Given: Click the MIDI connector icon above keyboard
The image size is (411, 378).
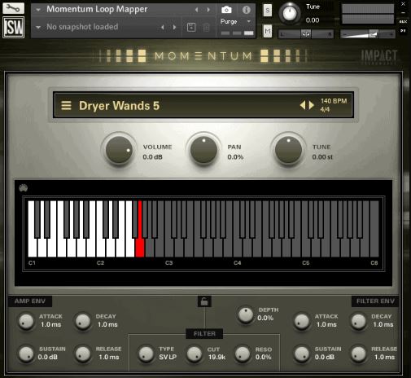Looking at the screenshot, I should (24, 187).
